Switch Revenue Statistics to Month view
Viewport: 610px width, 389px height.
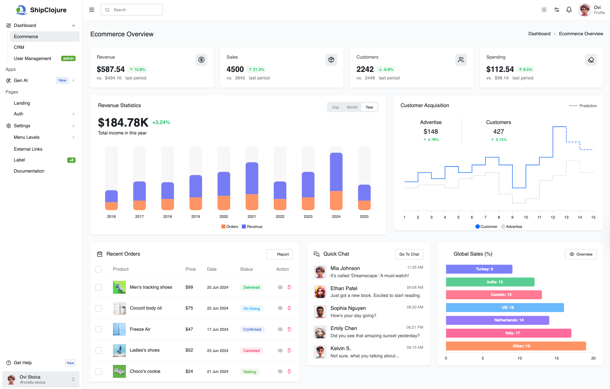point(352,107)
